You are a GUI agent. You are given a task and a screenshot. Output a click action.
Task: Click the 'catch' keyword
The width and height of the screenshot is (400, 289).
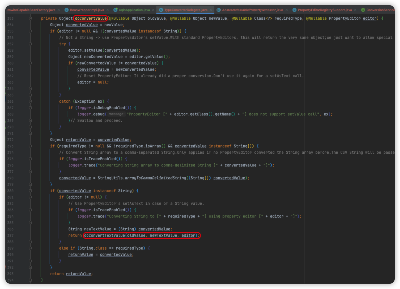pyautogui.click(x=65, y=102)
